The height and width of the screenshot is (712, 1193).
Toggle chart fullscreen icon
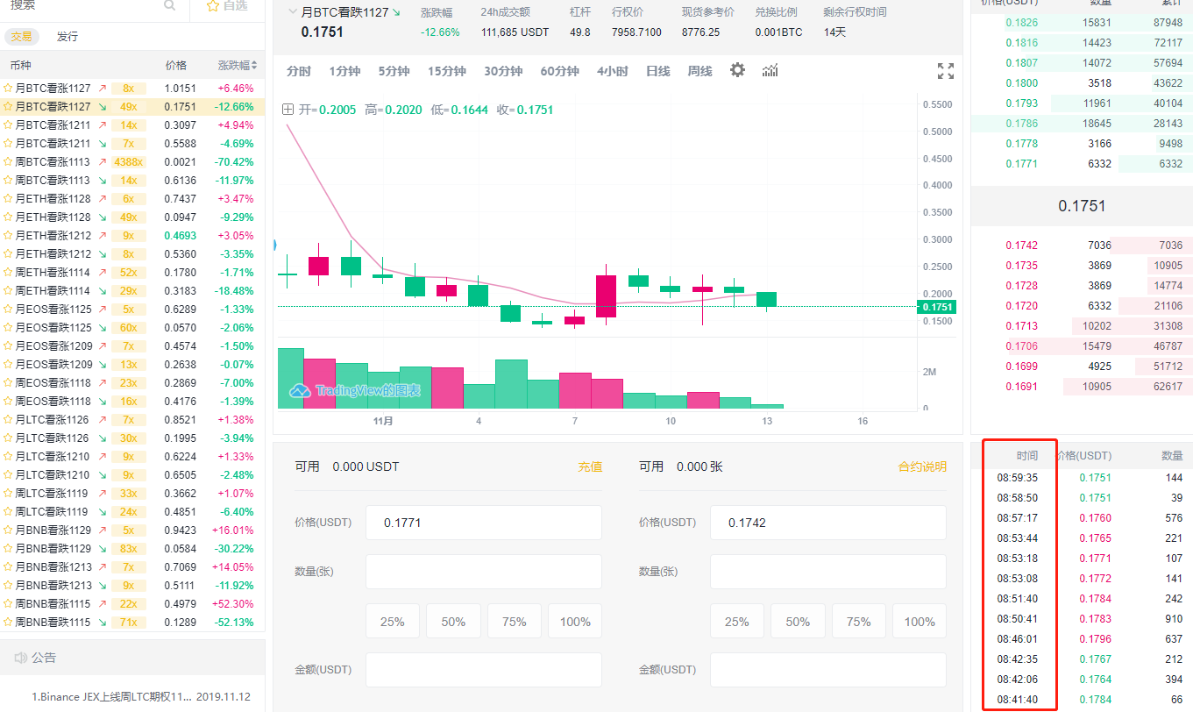tap(946, 71)
